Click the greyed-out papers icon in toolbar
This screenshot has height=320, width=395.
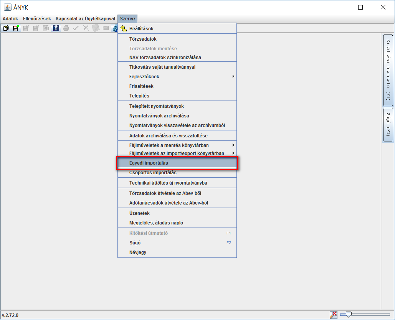coord(96,28)
